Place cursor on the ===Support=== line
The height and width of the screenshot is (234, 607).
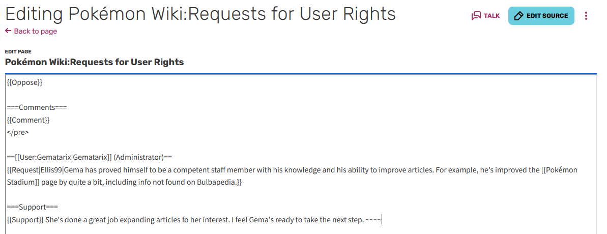click(x=33, y=207)
